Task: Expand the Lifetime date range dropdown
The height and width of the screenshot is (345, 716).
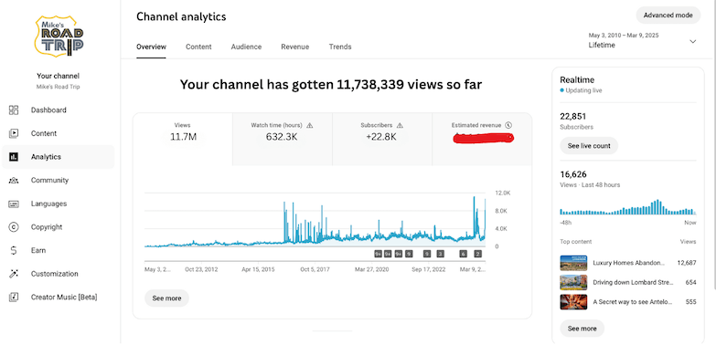Action: click(693, 41)
